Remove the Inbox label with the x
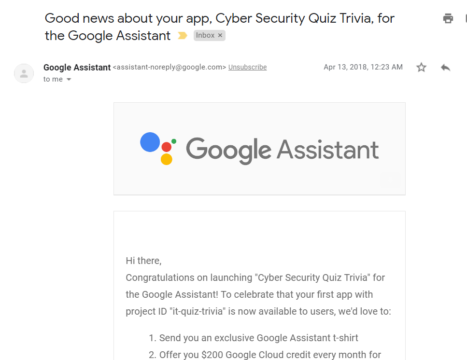 [x=220, y=35]
